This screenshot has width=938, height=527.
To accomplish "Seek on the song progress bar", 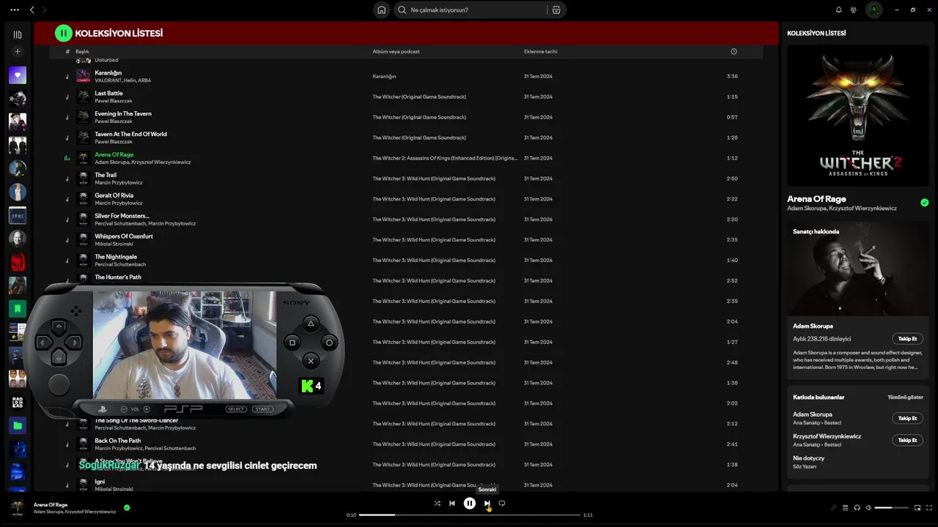I will [470, 515].
